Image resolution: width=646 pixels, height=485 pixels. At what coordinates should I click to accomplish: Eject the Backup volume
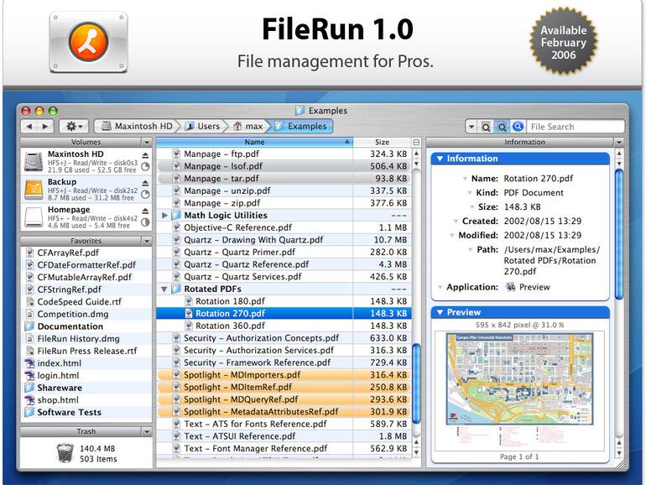[x=145, y=183]
